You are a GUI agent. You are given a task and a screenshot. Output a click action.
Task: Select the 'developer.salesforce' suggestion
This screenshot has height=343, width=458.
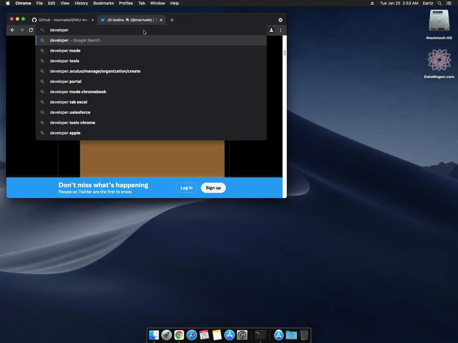point(151,112)
